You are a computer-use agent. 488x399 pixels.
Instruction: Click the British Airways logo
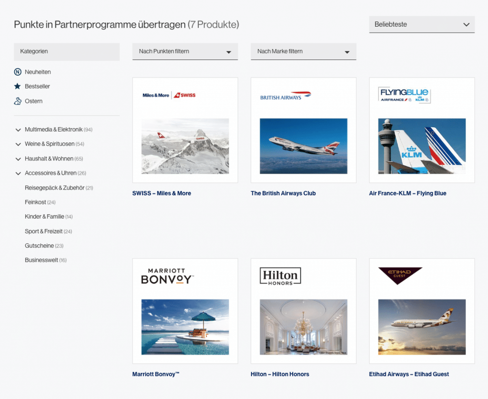[285, 96]
